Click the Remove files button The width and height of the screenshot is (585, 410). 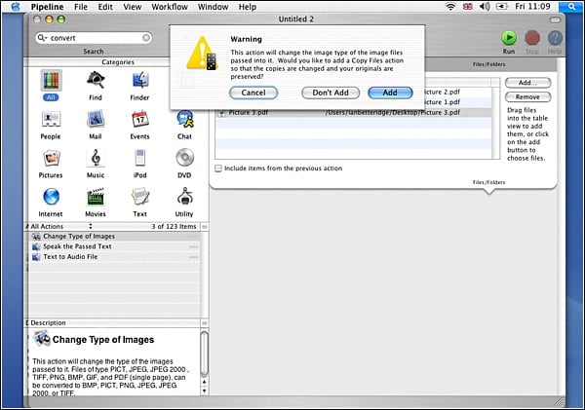coord(527,97)
